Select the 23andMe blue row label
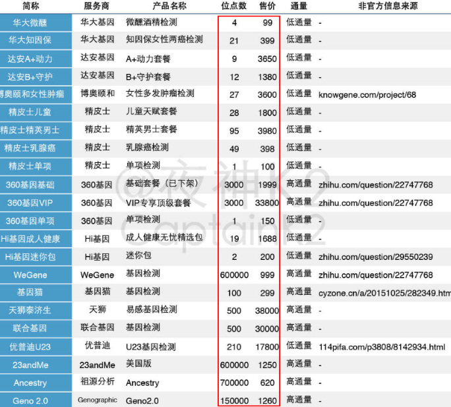Image resolution: width=451 pixels, height=407 pixels. [36, 365]
